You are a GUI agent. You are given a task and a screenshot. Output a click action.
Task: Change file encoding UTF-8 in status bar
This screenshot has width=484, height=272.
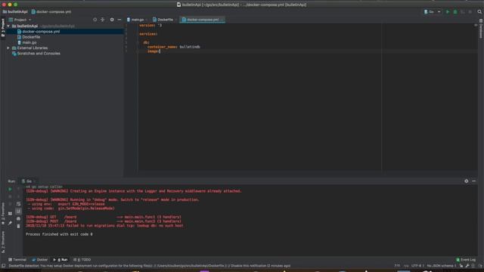[x=417, y=265]
